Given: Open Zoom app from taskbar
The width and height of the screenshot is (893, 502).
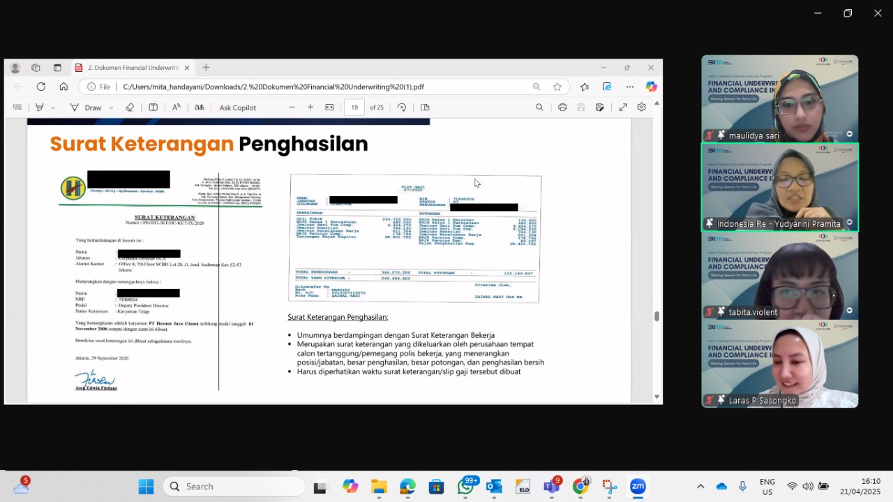Looking at the screenshot, I should (x=638, y=487).
